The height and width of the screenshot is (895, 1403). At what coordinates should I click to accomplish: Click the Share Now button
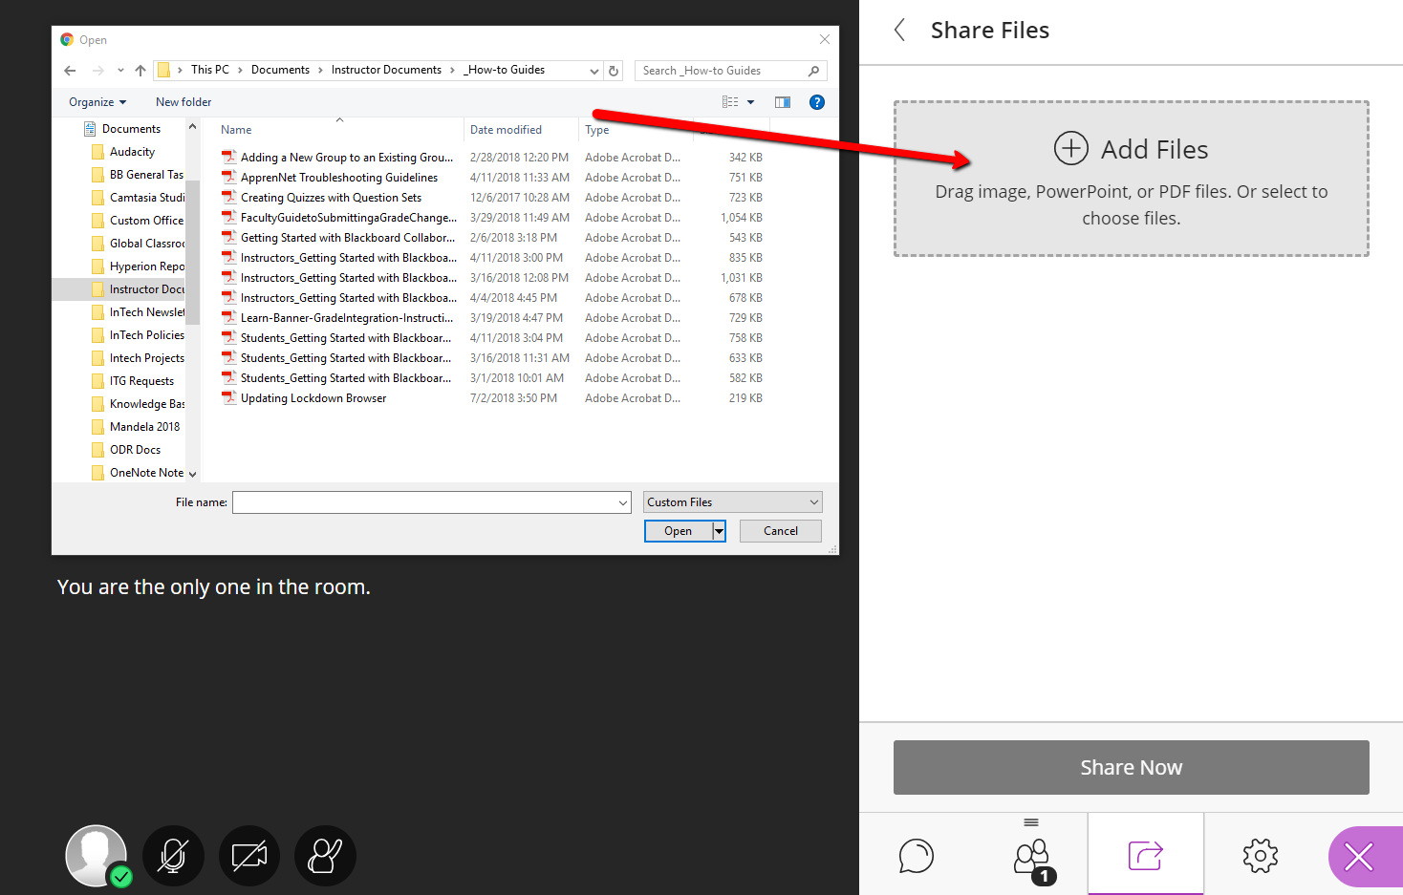(1132, 767)
